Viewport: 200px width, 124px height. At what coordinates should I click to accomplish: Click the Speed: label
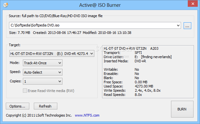(15, 72)
